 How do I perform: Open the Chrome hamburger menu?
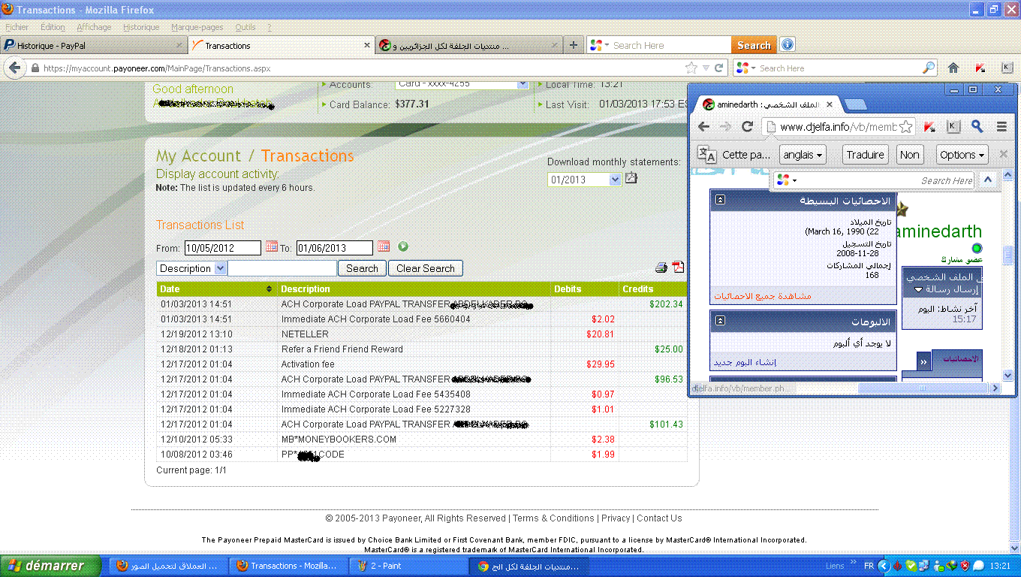(x=1001, y=126)
